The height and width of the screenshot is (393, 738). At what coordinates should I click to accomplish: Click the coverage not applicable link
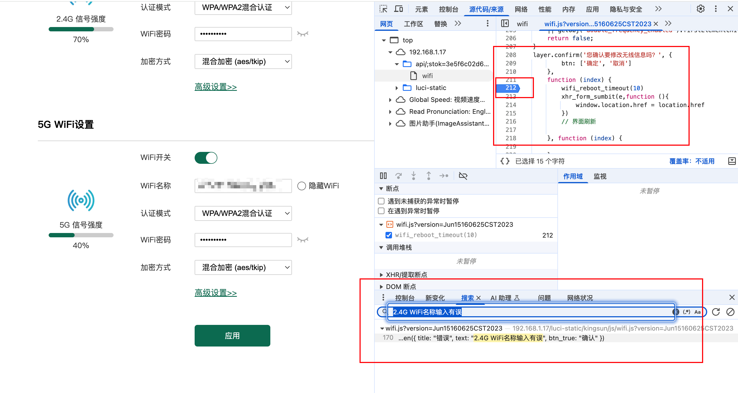point(691,161)
